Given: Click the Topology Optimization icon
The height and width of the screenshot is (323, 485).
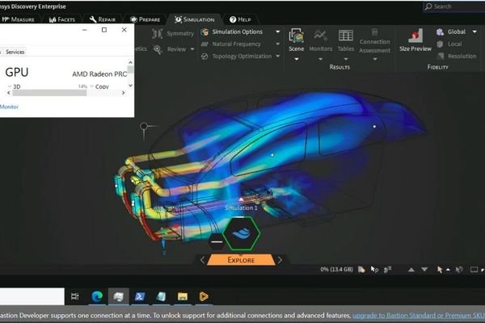Looking at the screenshot, I should 205,57.
